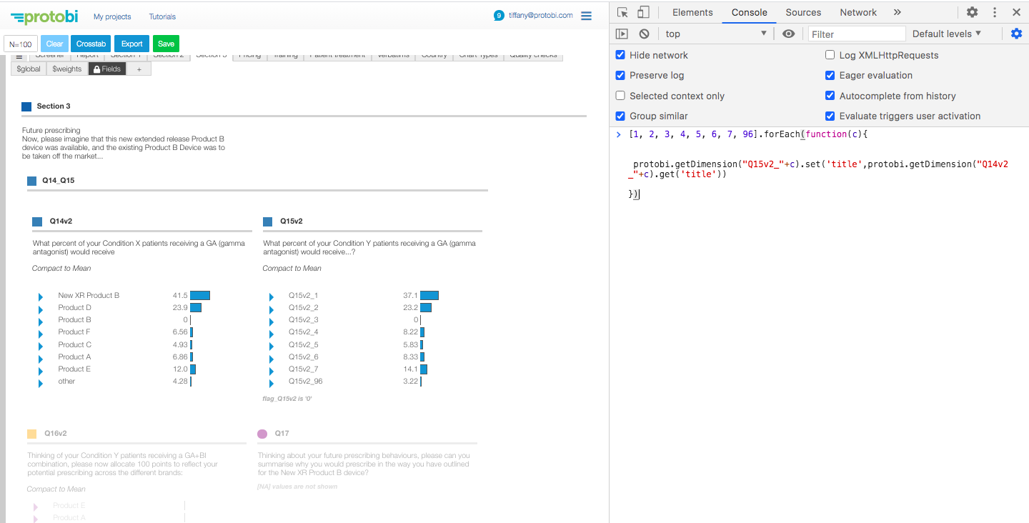Click the Protobi logo
The width and height of the screenshot is (1029, 523).
[x=44, y=16]
